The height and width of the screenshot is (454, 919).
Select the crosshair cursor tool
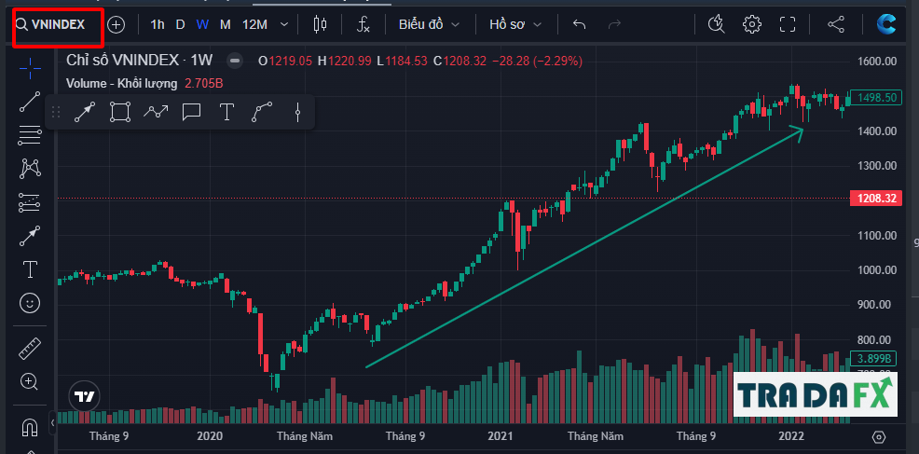point(30,67)
